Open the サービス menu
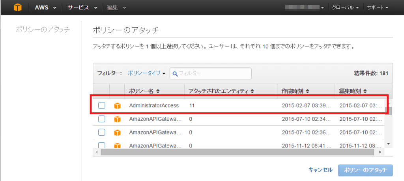Viewport: 404px width, 181px height. pyautogui.click(x=82, y=7)
